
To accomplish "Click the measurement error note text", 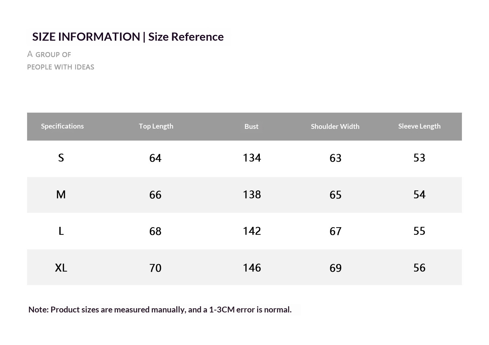I will (x=160, y=310).
